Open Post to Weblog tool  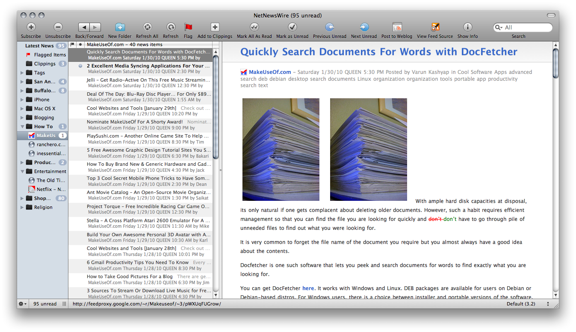coord(397,27)
